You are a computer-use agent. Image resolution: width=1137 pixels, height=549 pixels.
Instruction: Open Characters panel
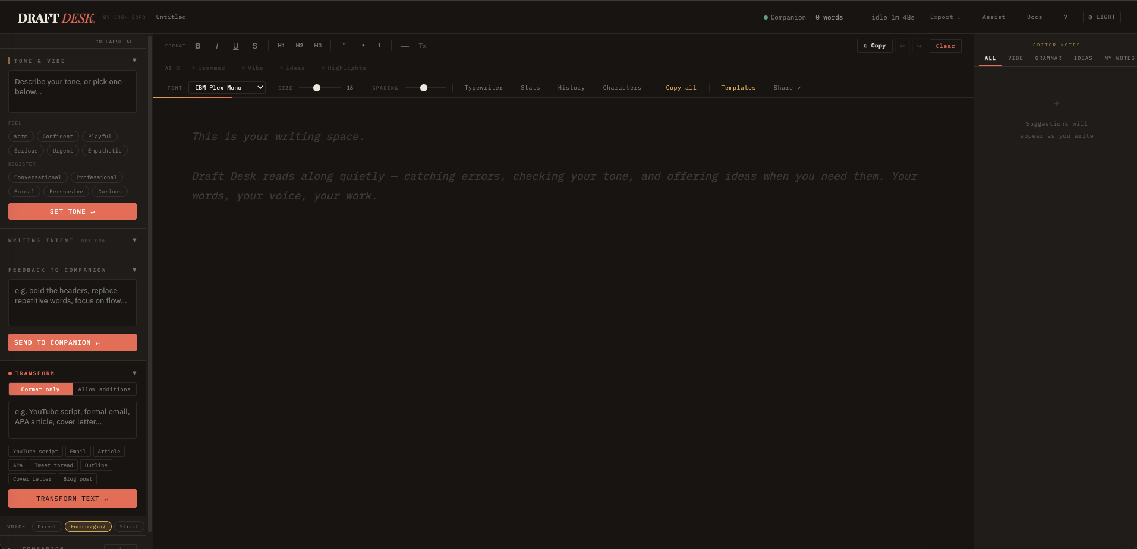tap(622, 88)
